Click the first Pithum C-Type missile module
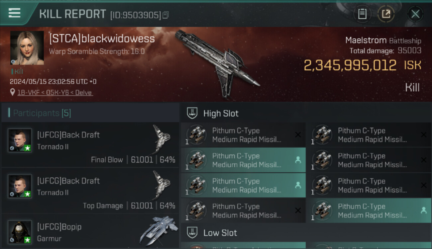Viewport: 432px width, 249px height. point(243,135)
